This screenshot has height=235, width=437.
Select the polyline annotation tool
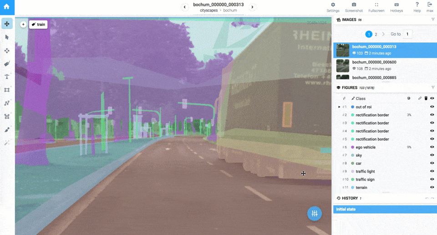[x=7, y=103]
